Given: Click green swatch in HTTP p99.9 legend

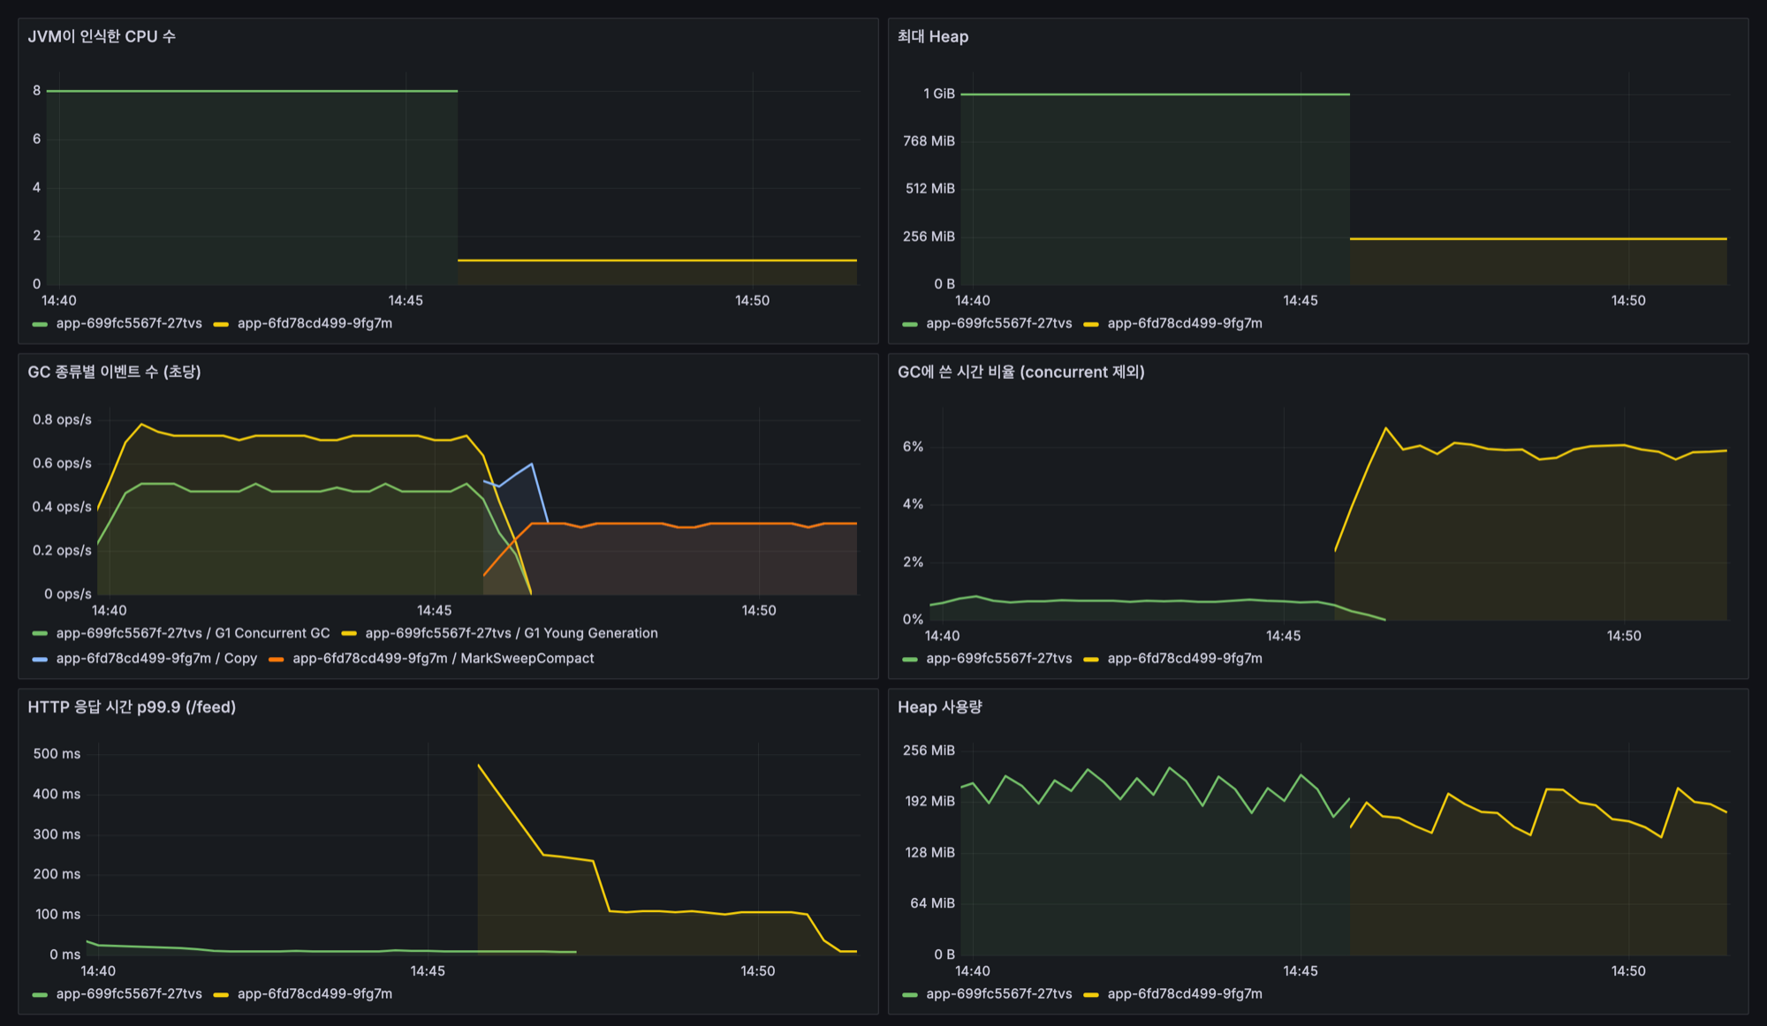Looking at the screenshot, I should pyautogui.click(x=40, y=995).
